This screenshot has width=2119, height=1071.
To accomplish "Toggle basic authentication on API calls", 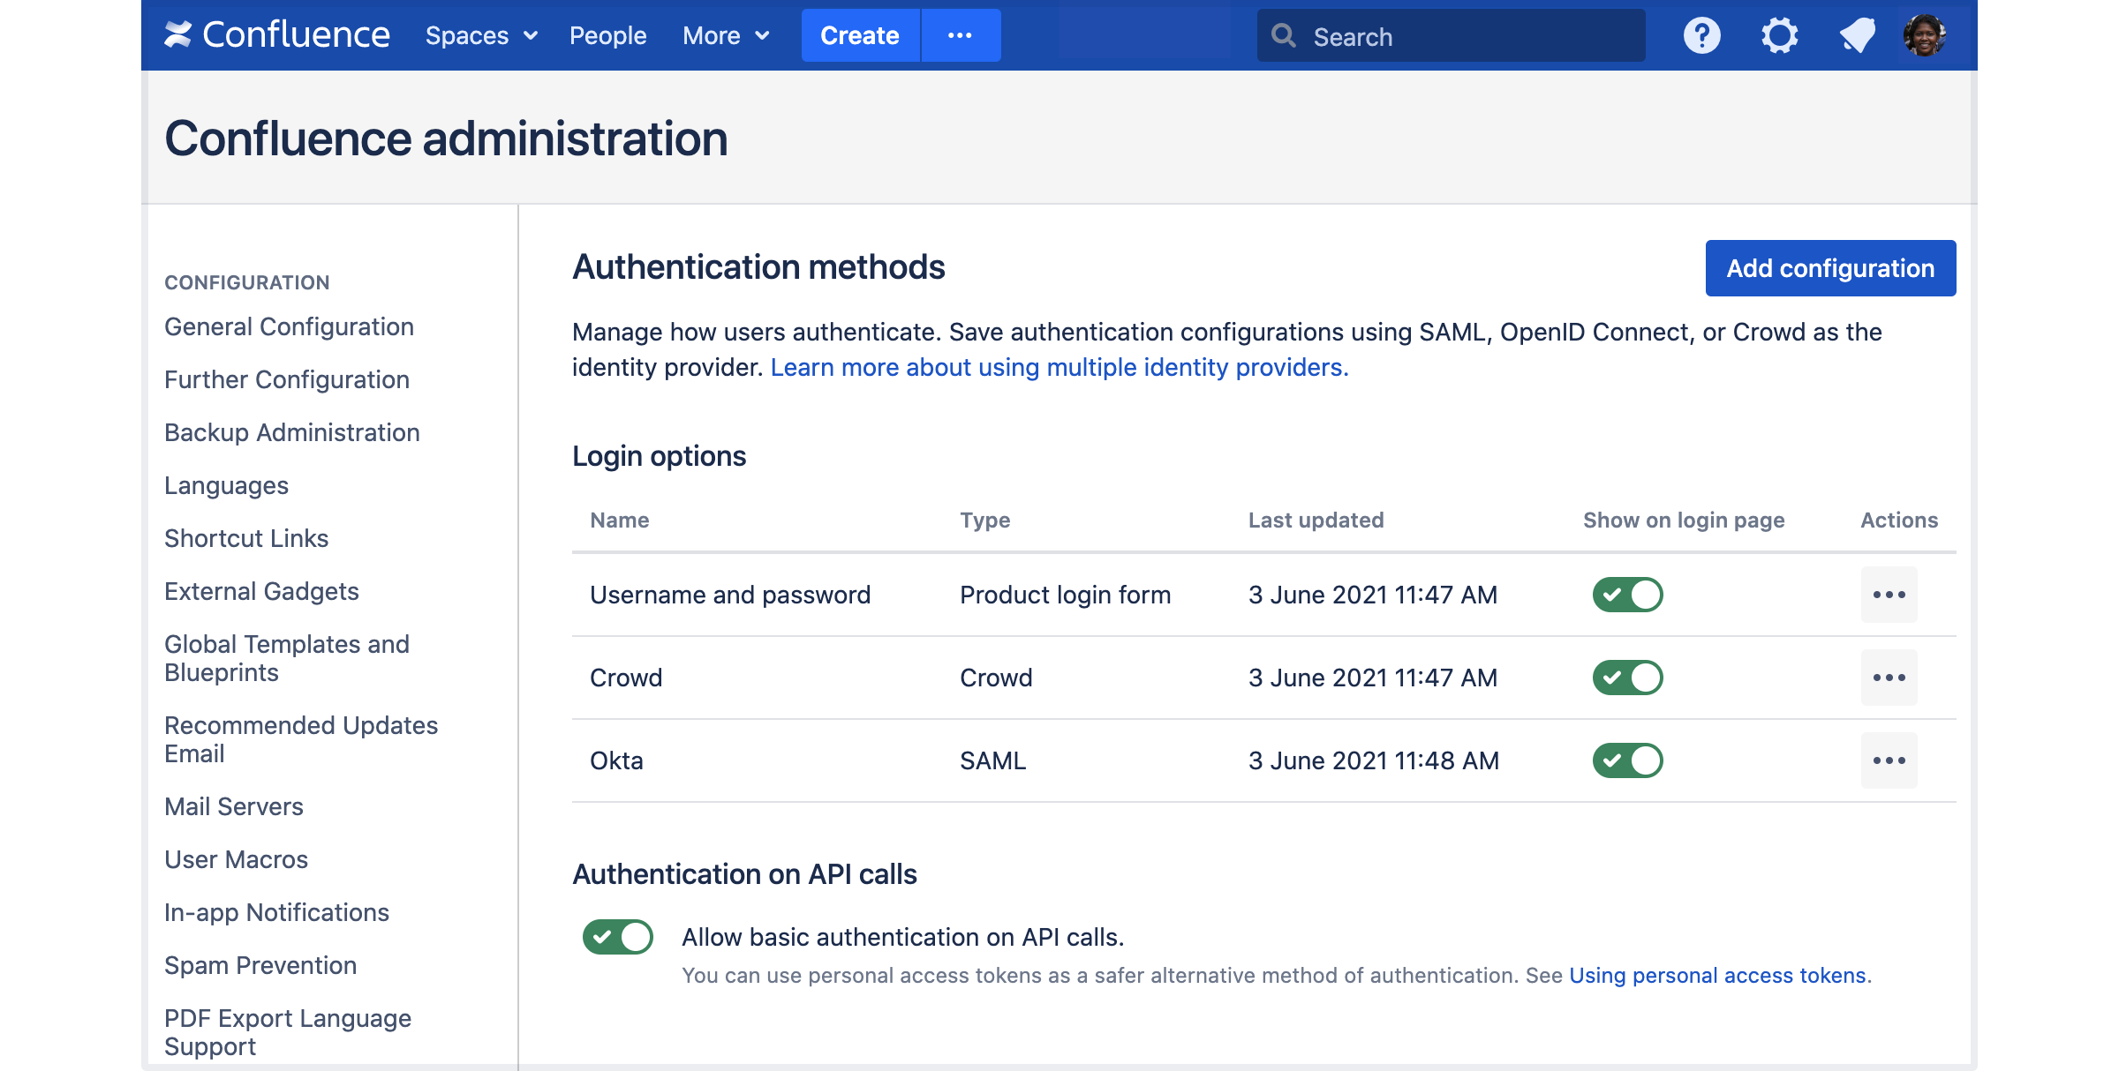I will pyautogui.click(x=617, y=937).
